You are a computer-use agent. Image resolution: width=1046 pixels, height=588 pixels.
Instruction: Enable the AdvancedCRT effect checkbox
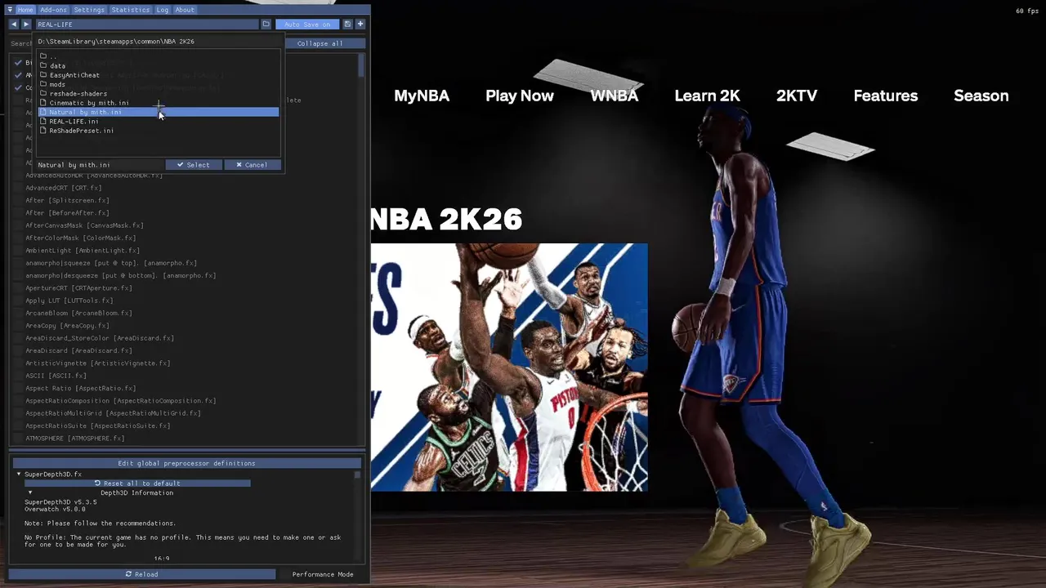(x=18, y=188)
